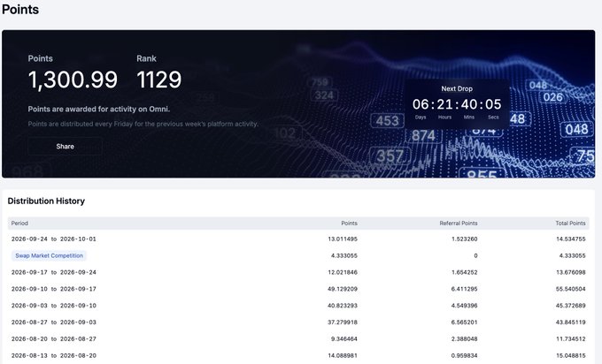
Task: Click the Points column header
Action: pos(349,223)
